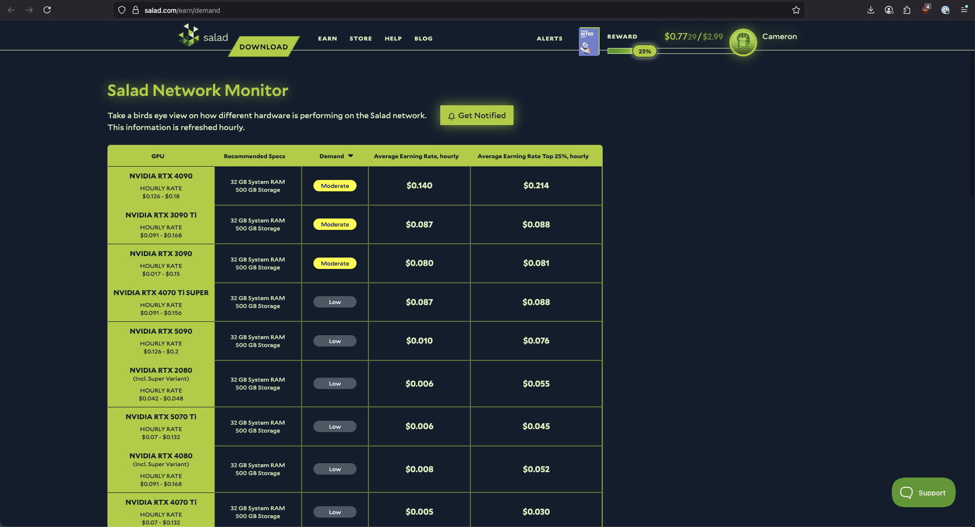Select the NVIDIA RTX 3090 entry
Image resolution: width=975 pixels, height=527 pixels.
click(161, 263)
